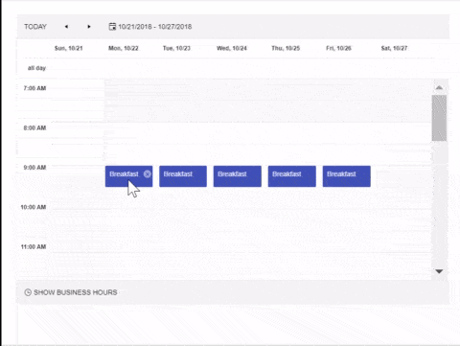Go to the next week arrow
This screenshot has height=346, width=460.
(89, 27)
